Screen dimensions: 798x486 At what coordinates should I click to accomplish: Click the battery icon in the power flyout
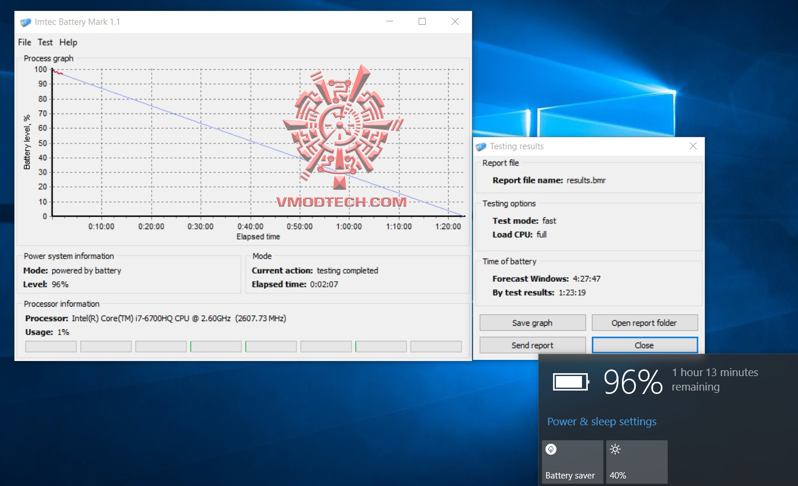570,380
